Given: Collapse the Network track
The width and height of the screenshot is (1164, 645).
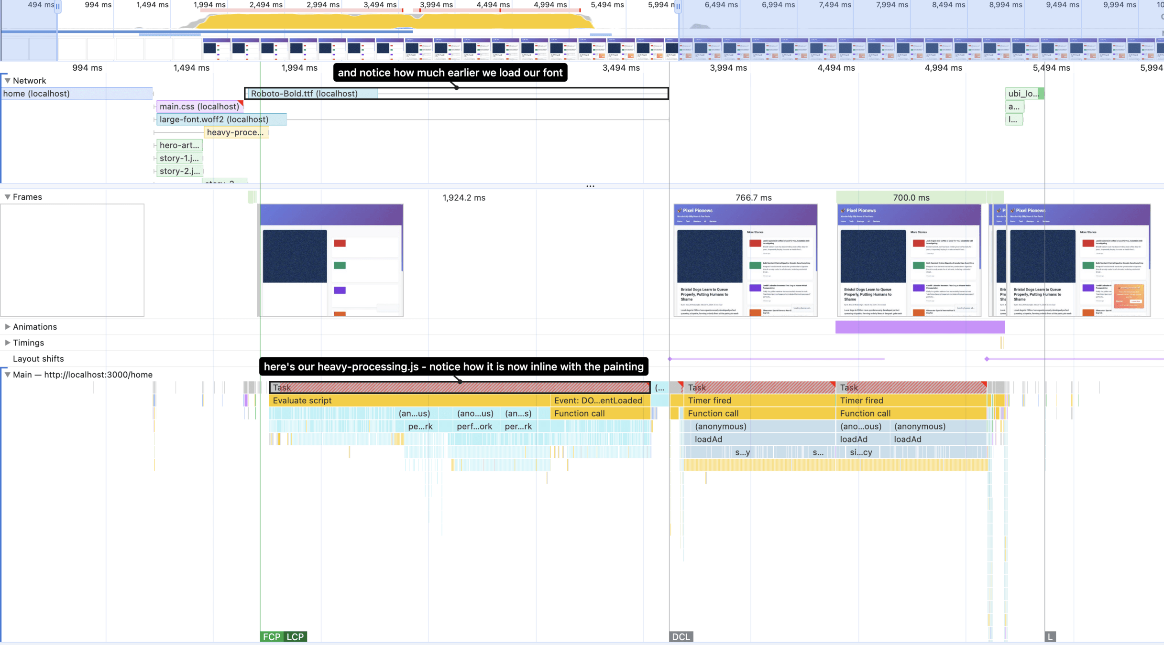Looking at the screenshot, I should coord(8,81).
